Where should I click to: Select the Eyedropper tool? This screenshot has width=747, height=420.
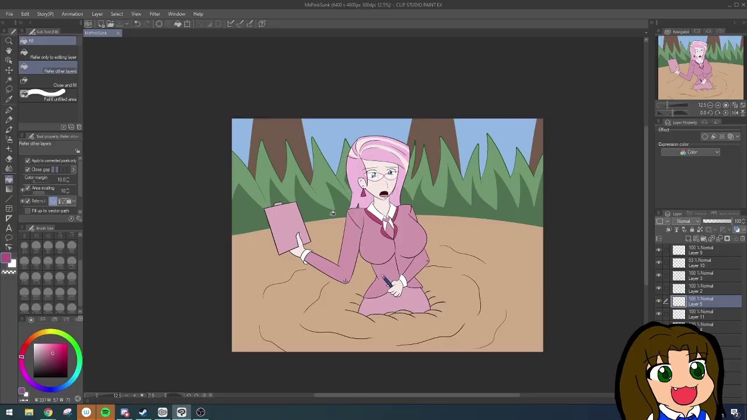[x=9, y=99]
